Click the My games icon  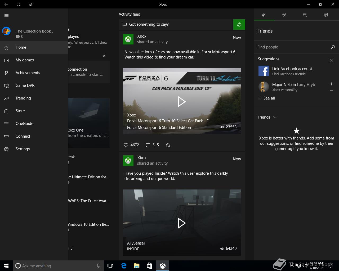click(x=6, y=60)
